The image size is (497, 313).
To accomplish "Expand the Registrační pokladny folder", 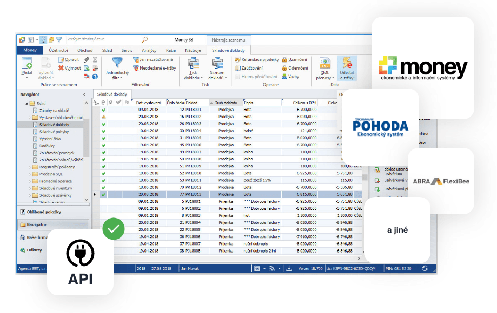I will 30,167.
